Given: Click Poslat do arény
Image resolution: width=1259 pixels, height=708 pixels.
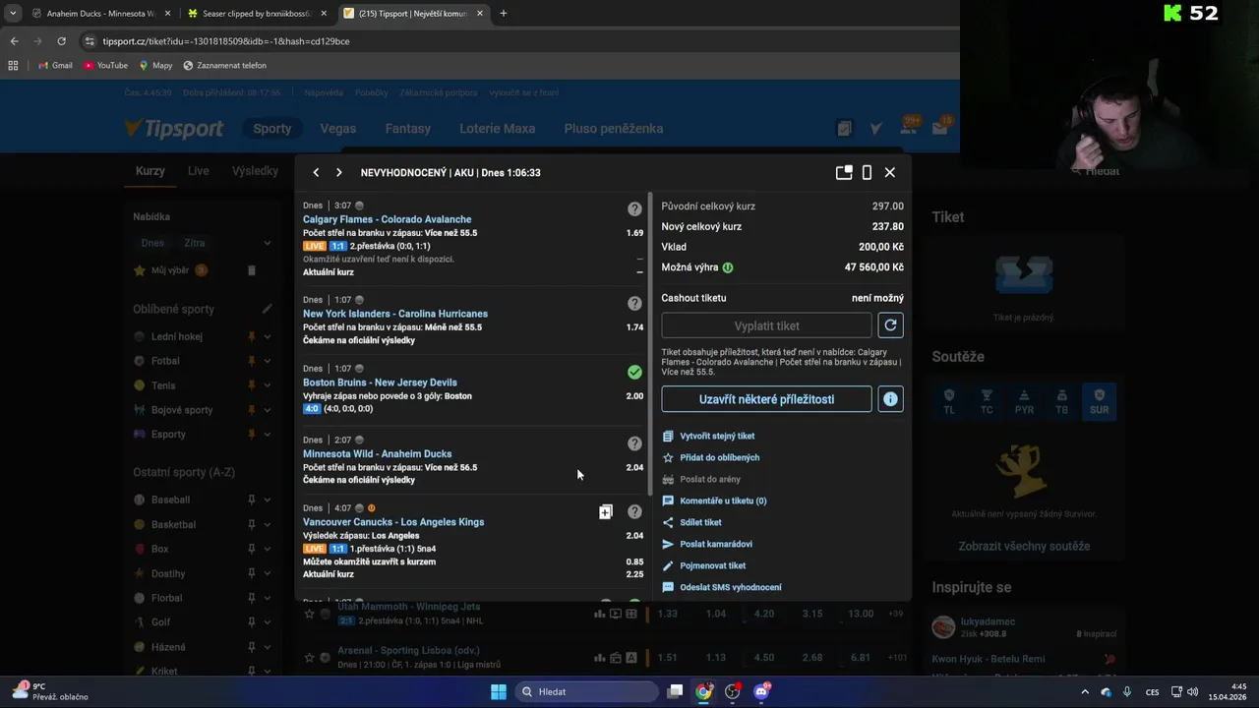Looking at the screenshot, I should pyautogui.click(x=710, y=479).
